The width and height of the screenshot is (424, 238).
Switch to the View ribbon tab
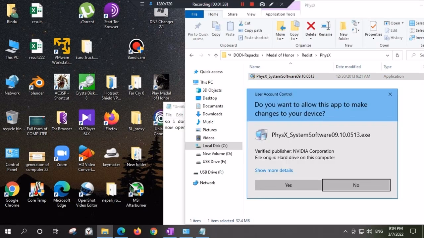pos(251,14)
